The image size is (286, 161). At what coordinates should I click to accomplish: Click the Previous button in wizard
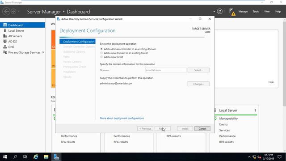pos(145,129)
